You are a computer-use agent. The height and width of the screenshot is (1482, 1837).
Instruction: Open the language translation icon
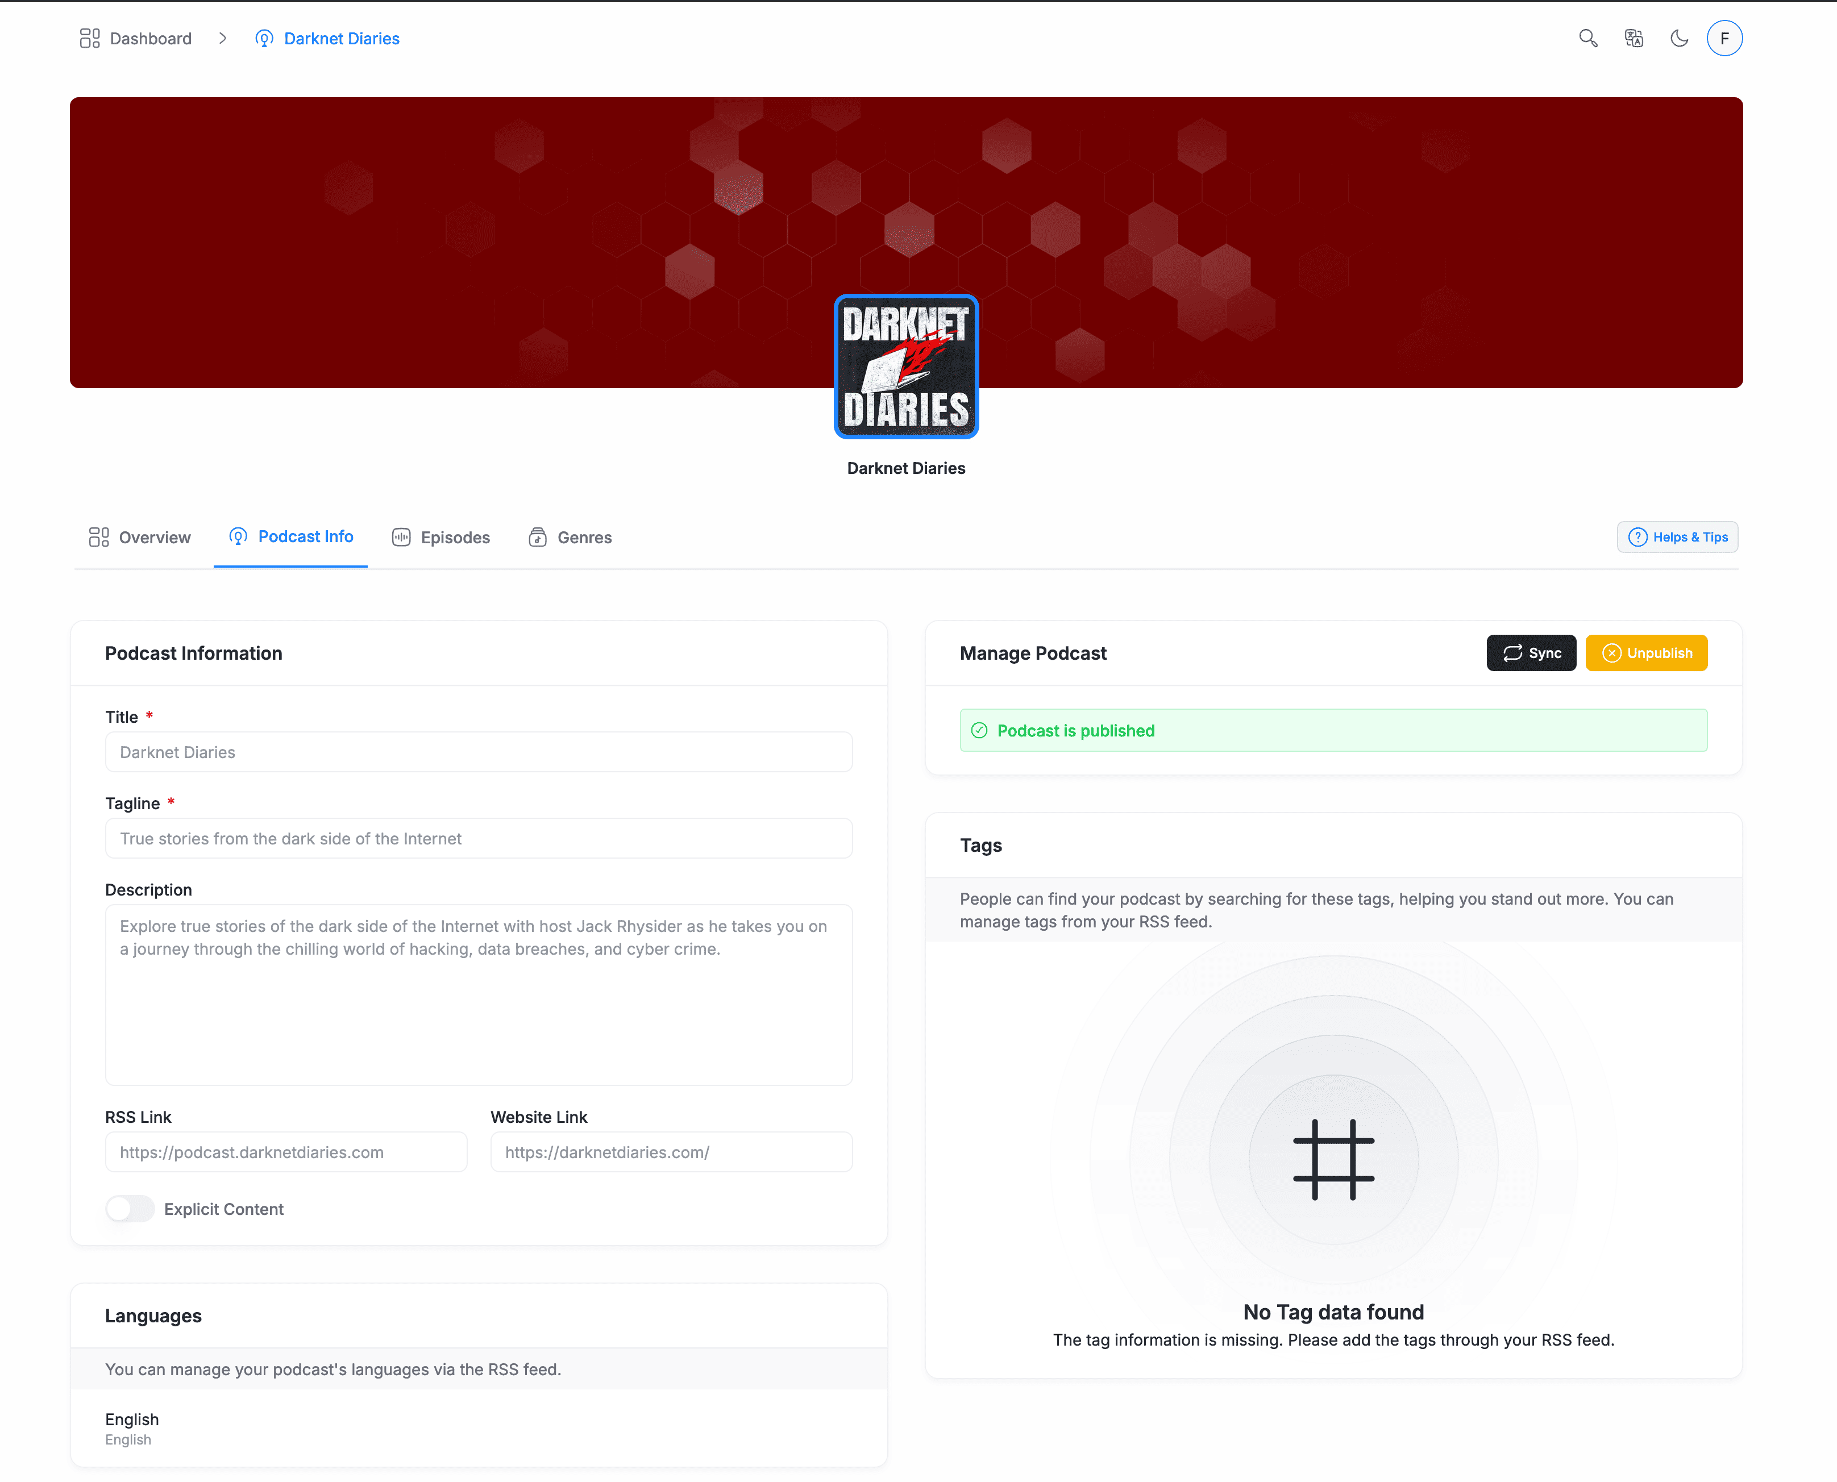[1634, 39]
